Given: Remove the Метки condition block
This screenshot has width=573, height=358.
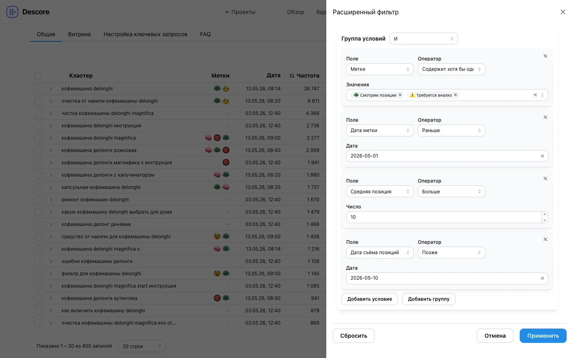Looking at the screenshot, I should pyautogui.click(x=545, y=56).
